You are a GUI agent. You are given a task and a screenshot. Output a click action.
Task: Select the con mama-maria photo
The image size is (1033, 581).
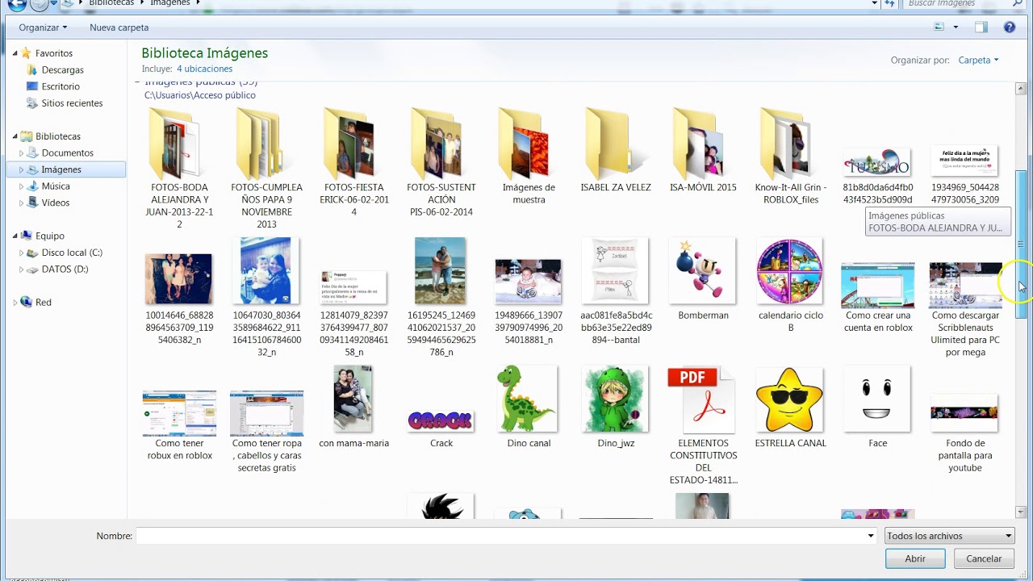tap(353, 407)
